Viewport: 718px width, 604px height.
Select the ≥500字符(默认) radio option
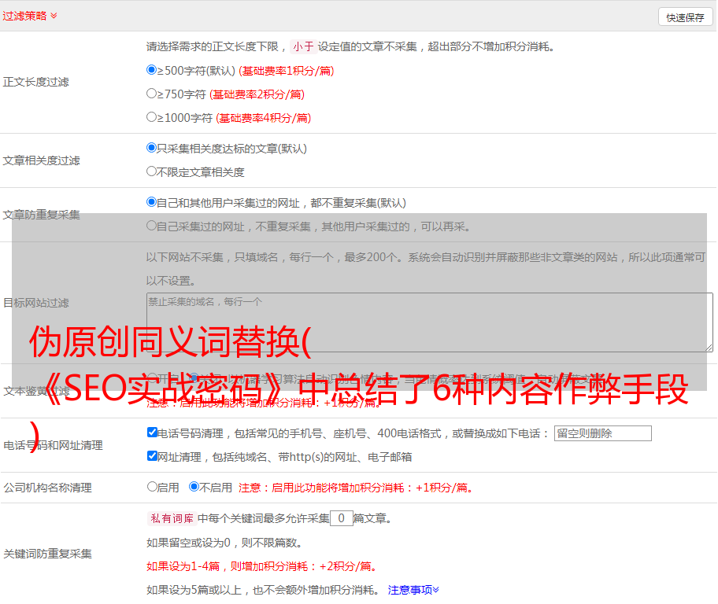click(151, 70)
